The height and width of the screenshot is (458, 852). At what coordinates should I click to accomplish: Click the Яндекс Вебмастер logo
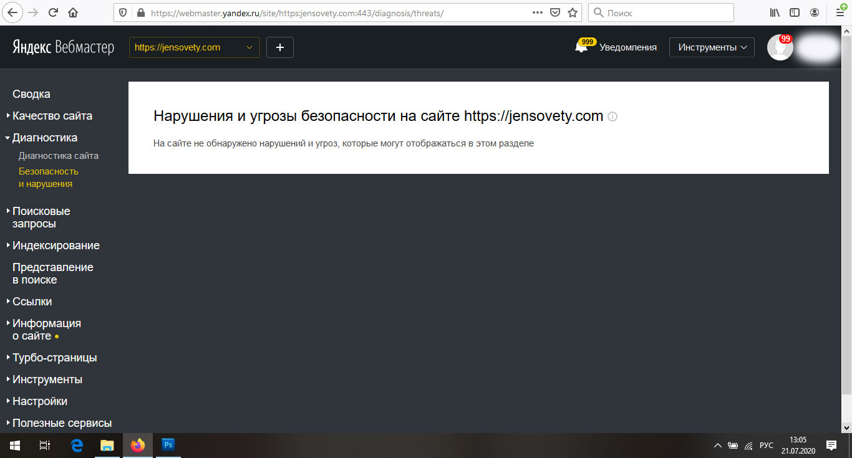(x=63, y=47)
